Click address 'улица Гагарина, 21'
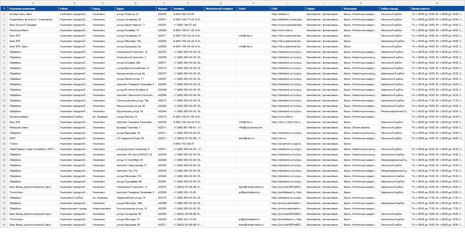Viewport: 465px width, 232px height. click(x=136, y=14)
